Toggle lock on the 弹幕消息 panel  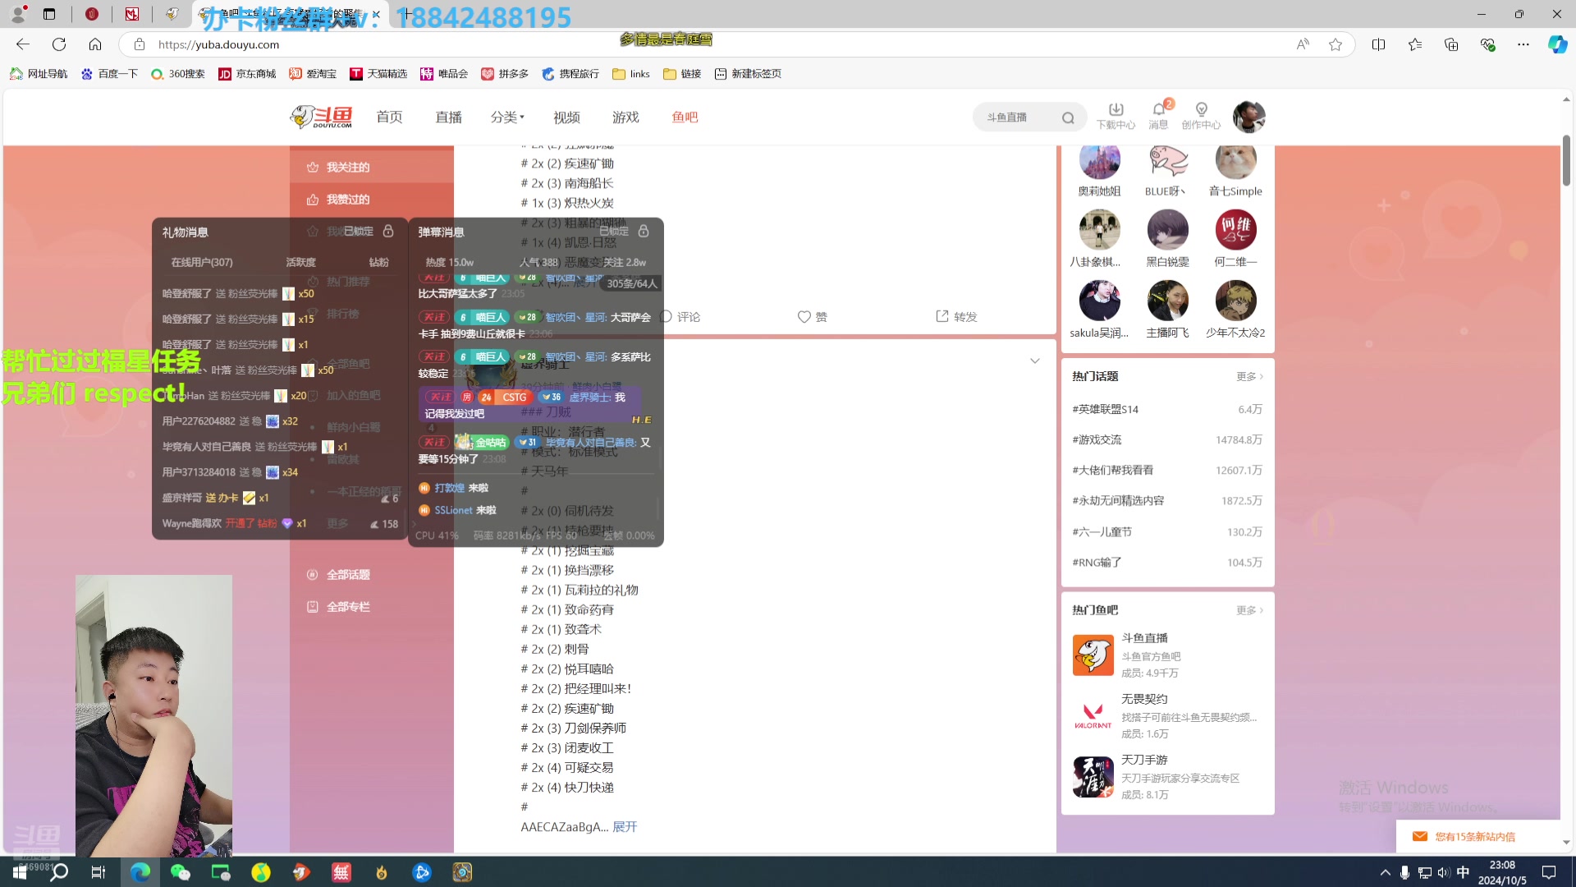644,232
